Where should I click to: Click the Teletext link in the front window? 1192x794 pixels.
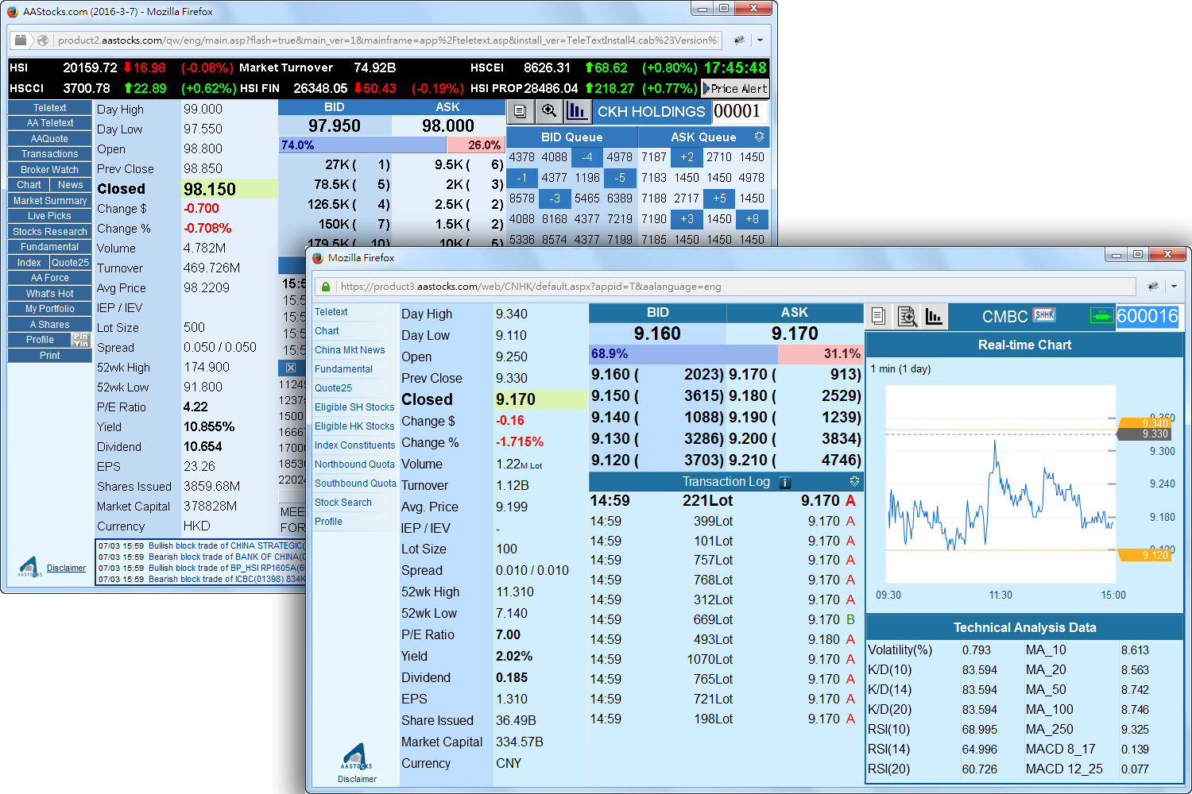pyautogui.click(x=331, y=312)
